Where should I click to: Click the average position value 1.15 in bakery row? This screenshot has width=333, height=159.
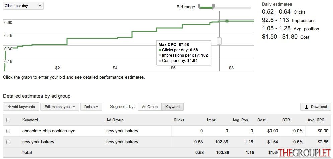(249, 142)
